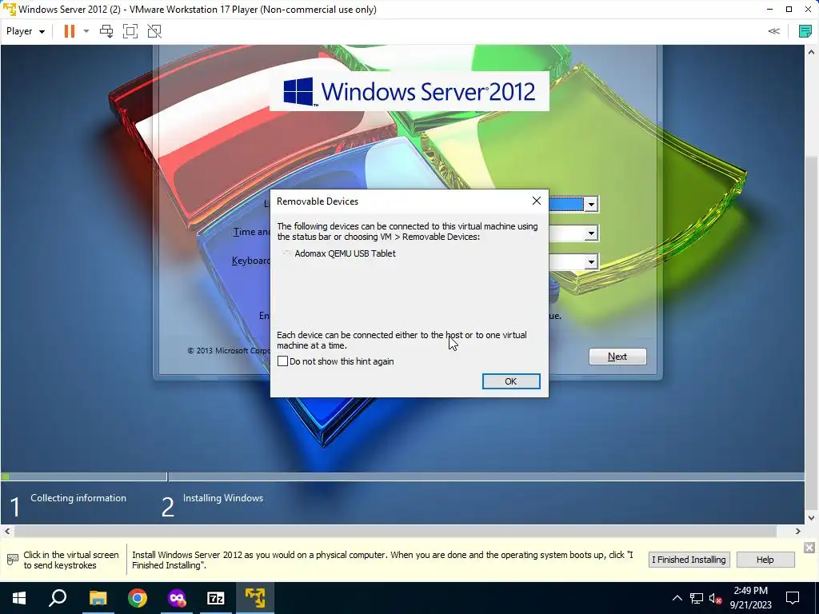Click the installation progress bar

402,476
